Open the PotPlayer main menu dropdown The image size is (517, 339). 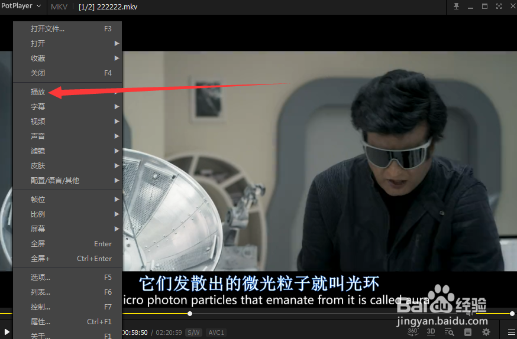[x=21, y=6]
